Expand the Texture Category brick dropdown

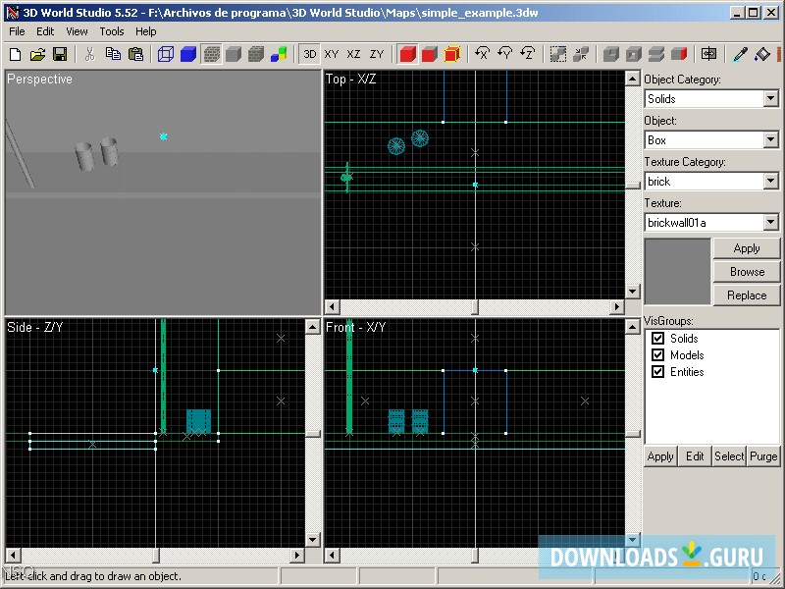(770, 182)
